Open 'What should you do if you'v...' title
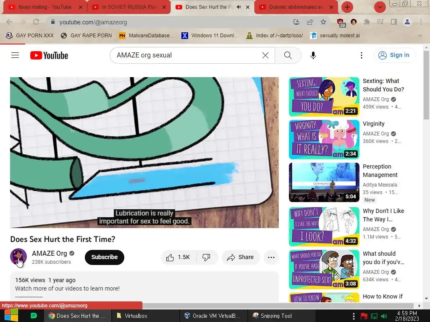This screenshot has width=430, height=322. [383, 258]
